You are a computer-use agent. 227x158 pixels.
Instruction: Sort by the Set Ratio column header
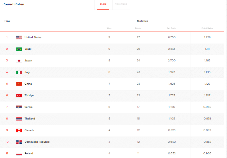(171, 28)
